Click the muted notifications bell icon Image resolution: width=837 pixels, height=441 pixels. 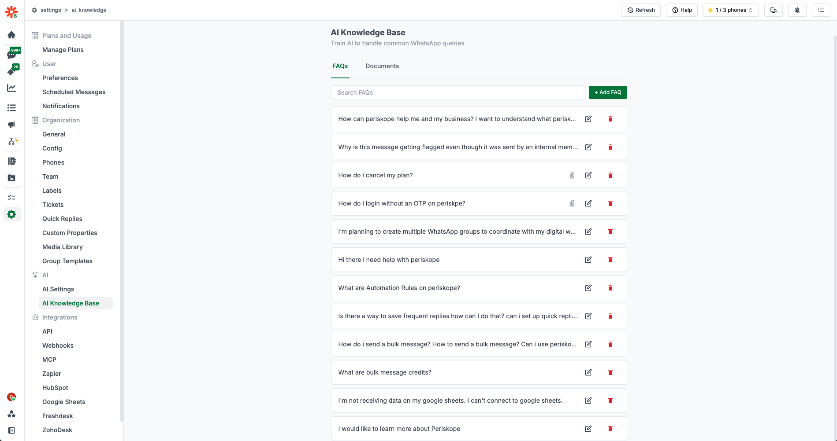pos(797,10)
